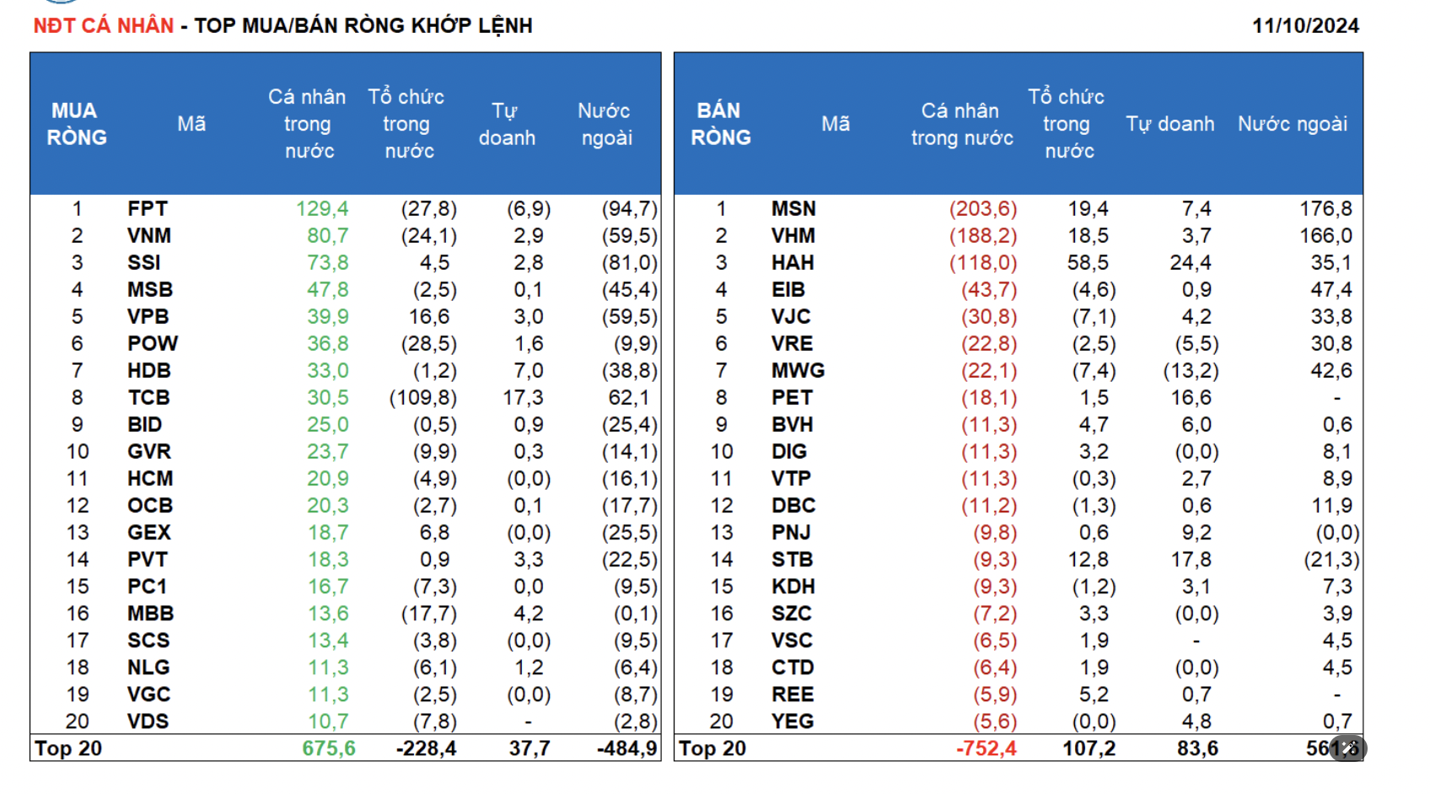The image size is (1430, 794).
Task: Click the BÁN RÒNG column header
Action: pyautogui.click(x=720, y=124)
